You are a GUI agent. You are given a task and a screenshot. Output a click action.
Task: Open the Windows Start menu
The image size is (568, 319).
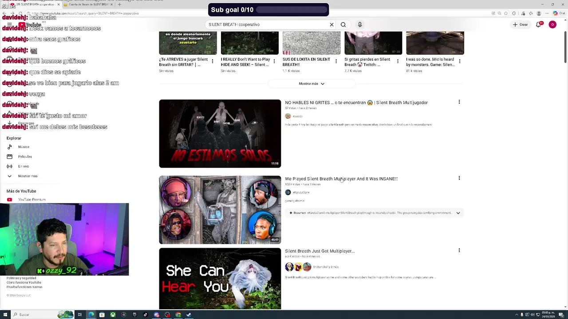point(4,315)
